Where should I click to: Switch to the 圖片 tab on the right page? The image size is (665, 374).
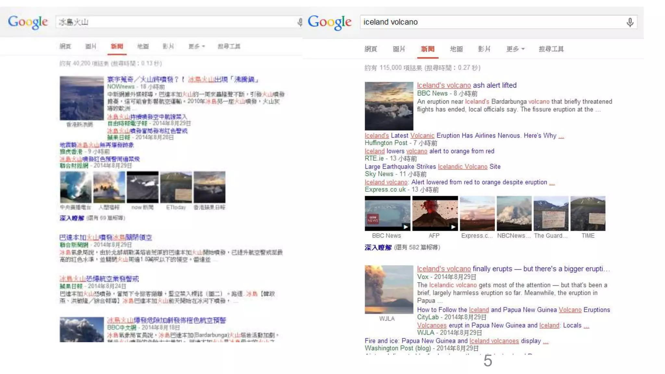point(399,49)
